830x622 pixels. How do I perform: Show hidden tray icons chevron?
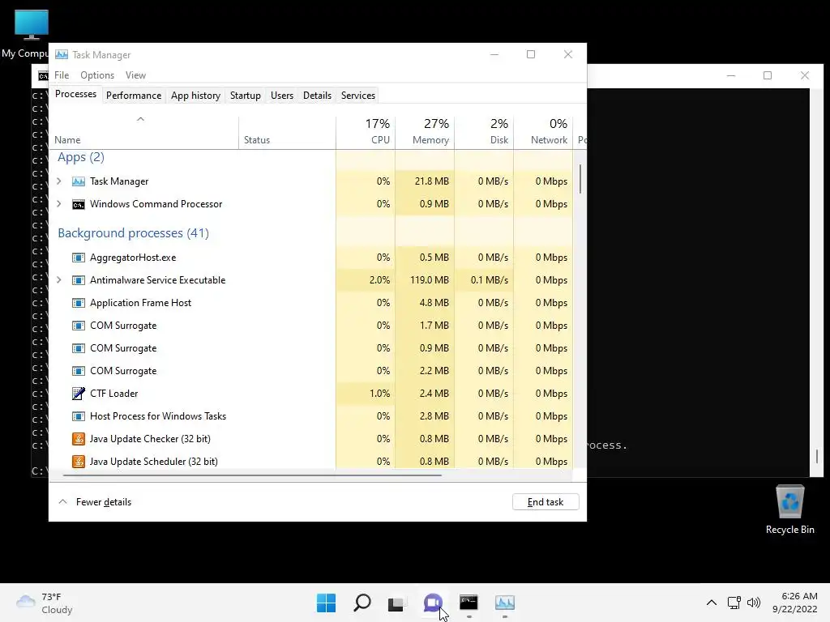pos(712,603)
